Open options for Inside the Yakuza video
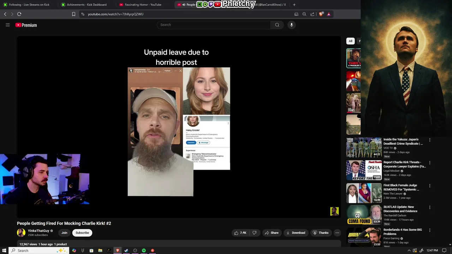This screenshot has height=254, width=452. pyautogui.click(x=430, y=140)
